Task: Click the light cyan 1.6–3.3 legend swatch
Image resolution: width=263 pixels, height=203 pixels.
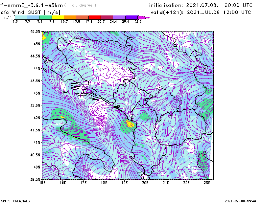Action: click(21, 17)
